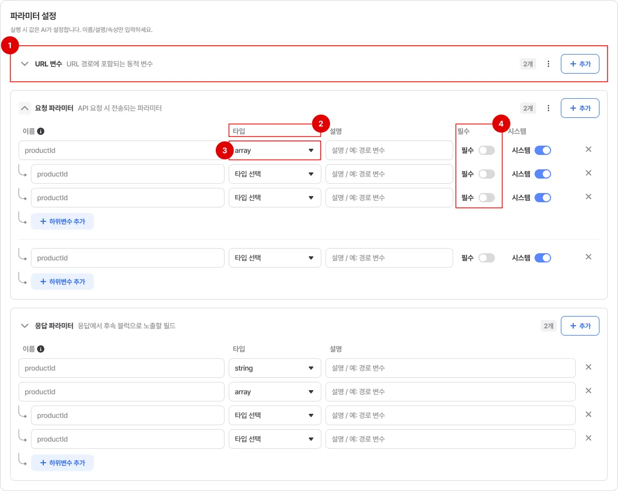
Task: Click the info icon beside 이름 in 응답 파라미터
Action: (x=41, y=349)
